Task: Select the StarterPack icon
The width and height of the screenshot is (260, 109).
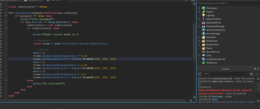Action: [x=203, y=41]
